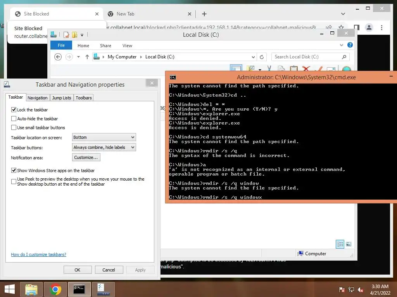The width and height of the screenshot is (397, 297).
Task: Open the Explorer recent locations arrow
Action: pyautogui.click(x=78, y=57)
